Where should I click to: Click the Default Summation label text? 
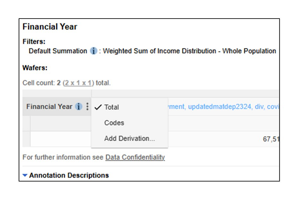[58, 51]
